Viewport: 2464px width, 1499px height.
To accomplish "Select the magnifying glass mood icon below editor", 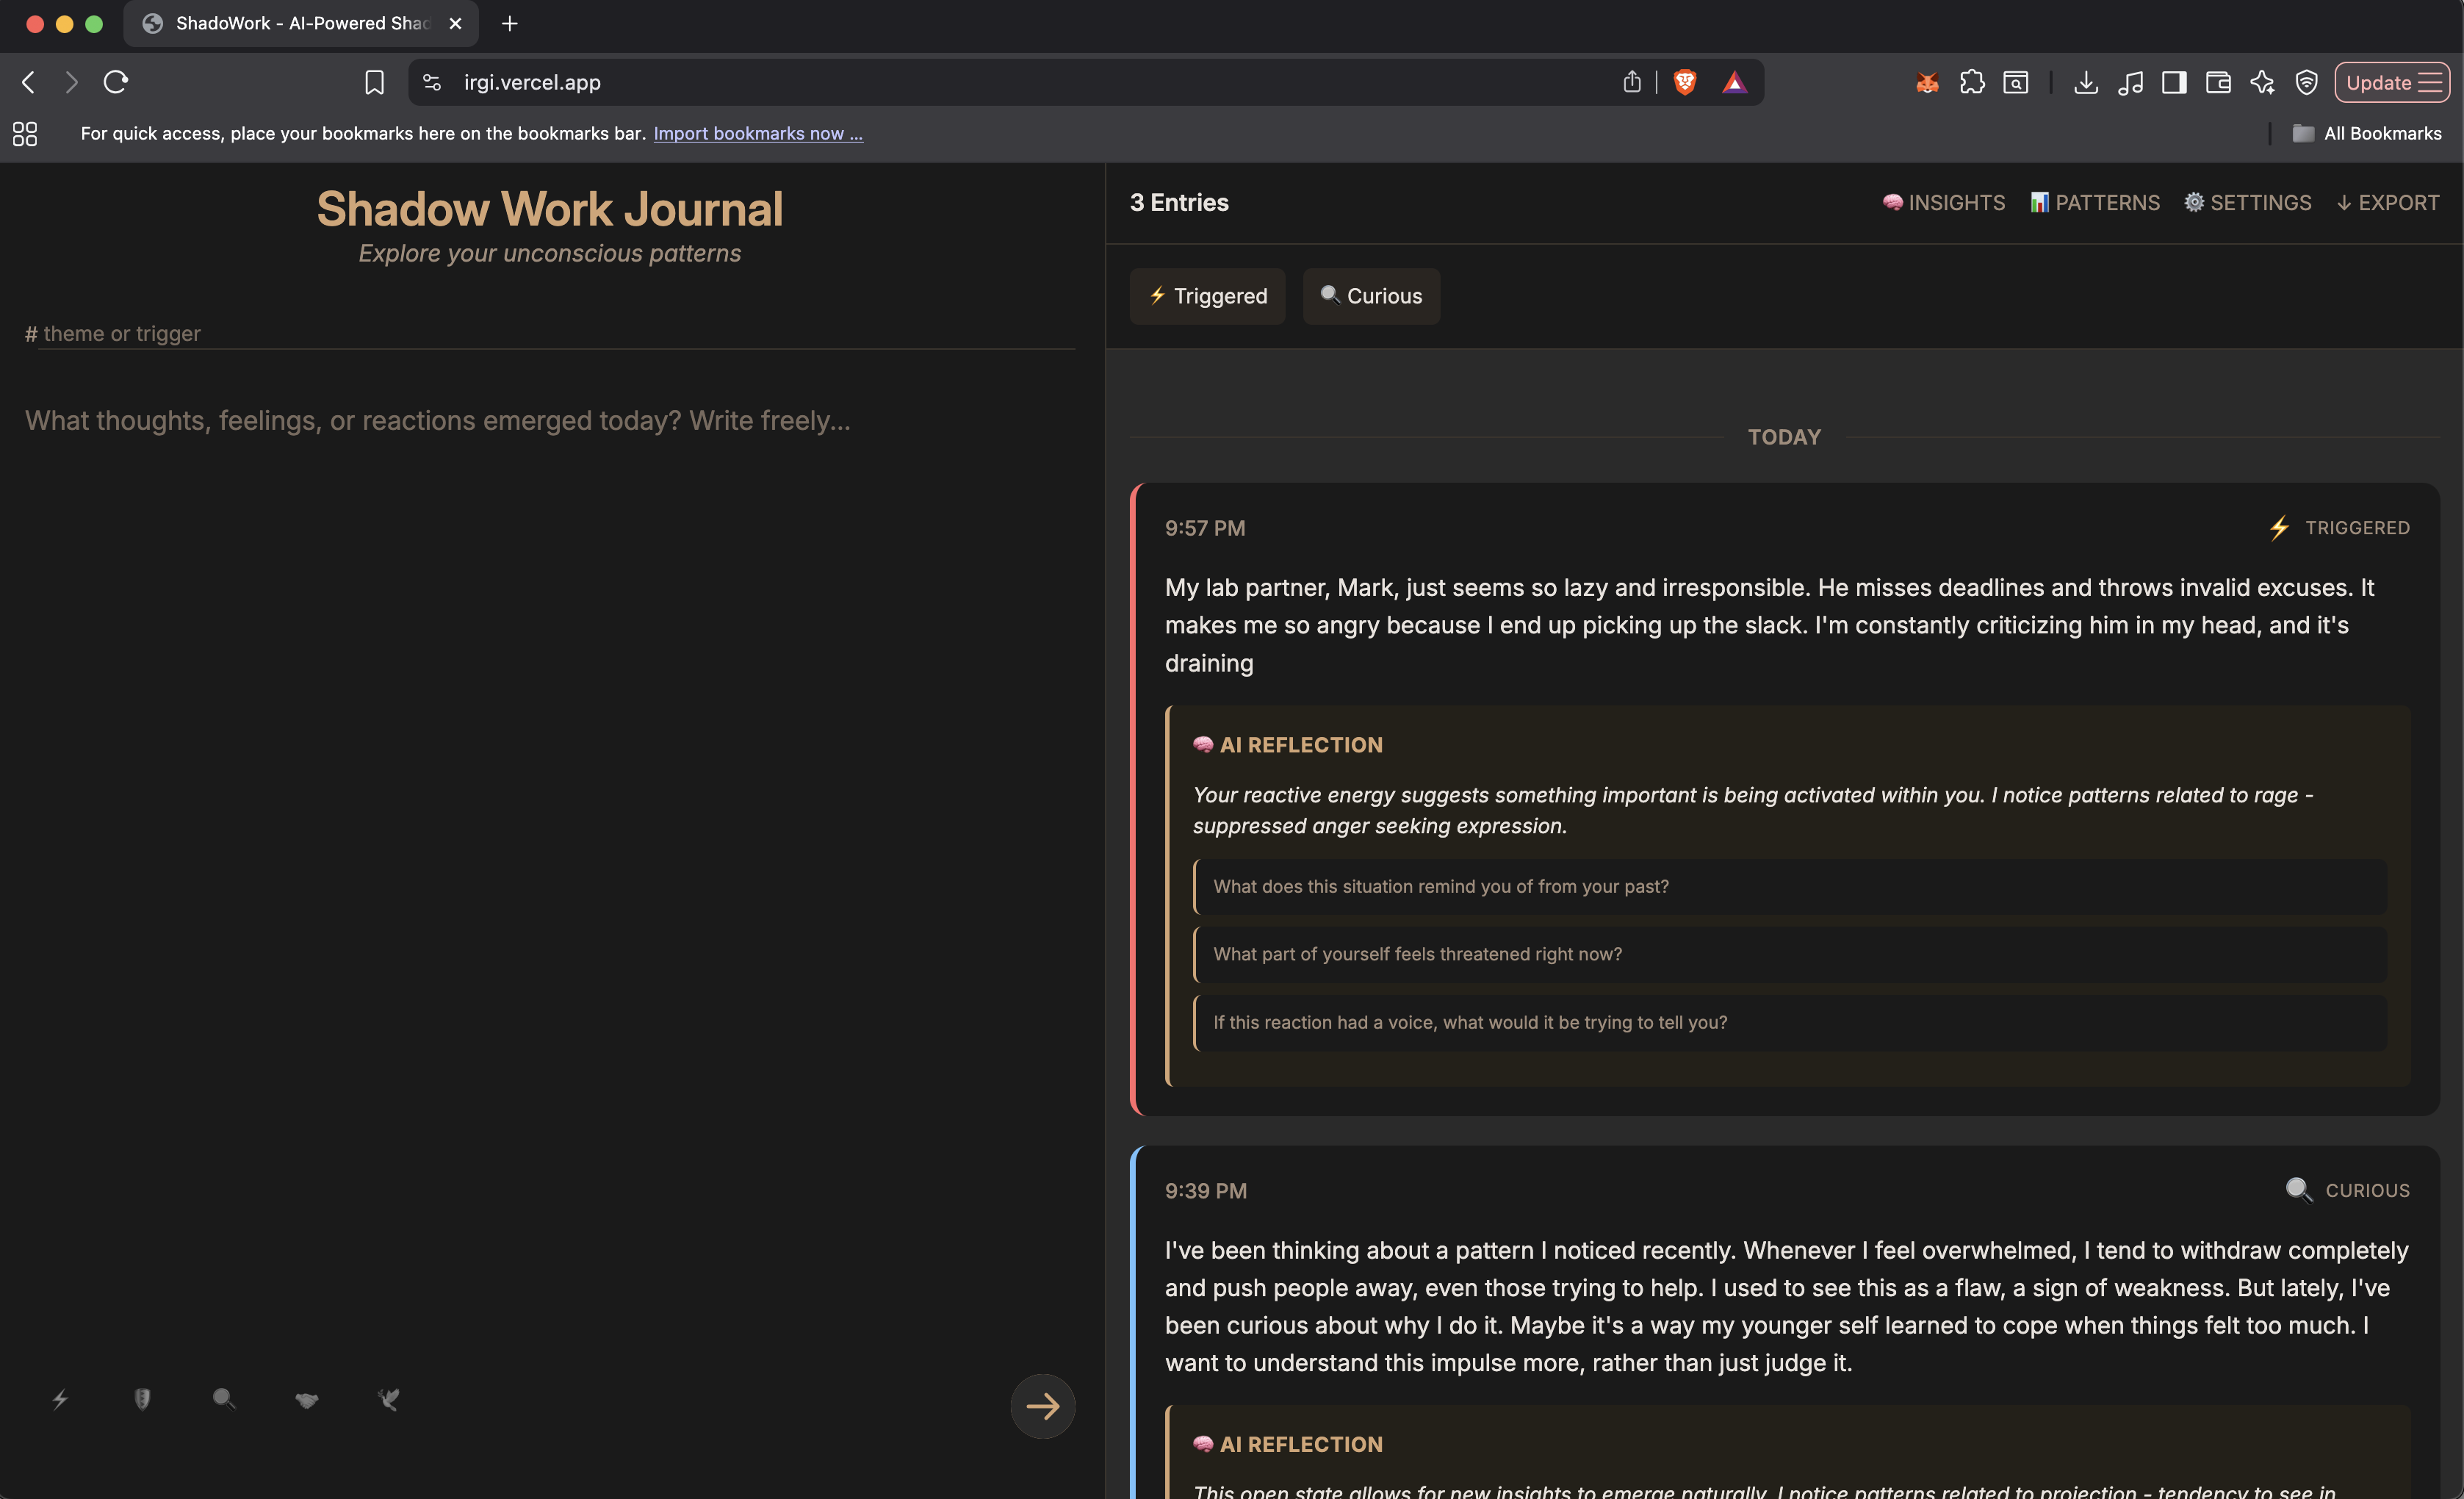I will tap(224, 1399).
